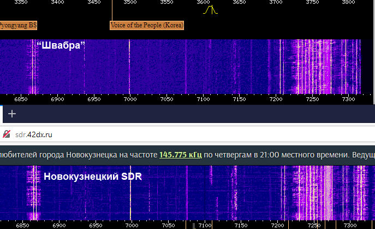The width and height of the screenshot is (375, 229).
Task: Click 3500 on the top frequency scale
Action: (130, 2)
